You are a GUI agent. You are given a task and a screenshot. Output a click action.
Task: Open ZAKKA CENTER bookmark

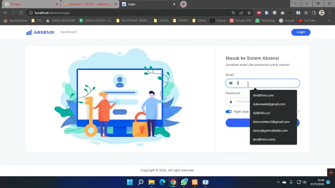coord(96,20)
